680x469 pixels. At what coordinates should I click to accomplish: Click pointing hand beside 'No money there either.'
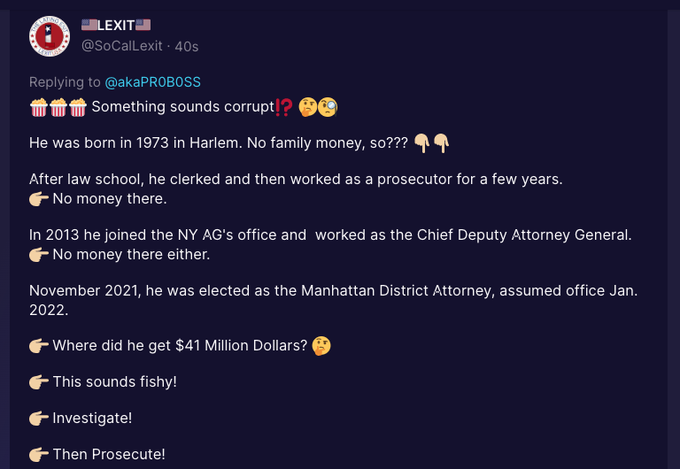point(39,255)
